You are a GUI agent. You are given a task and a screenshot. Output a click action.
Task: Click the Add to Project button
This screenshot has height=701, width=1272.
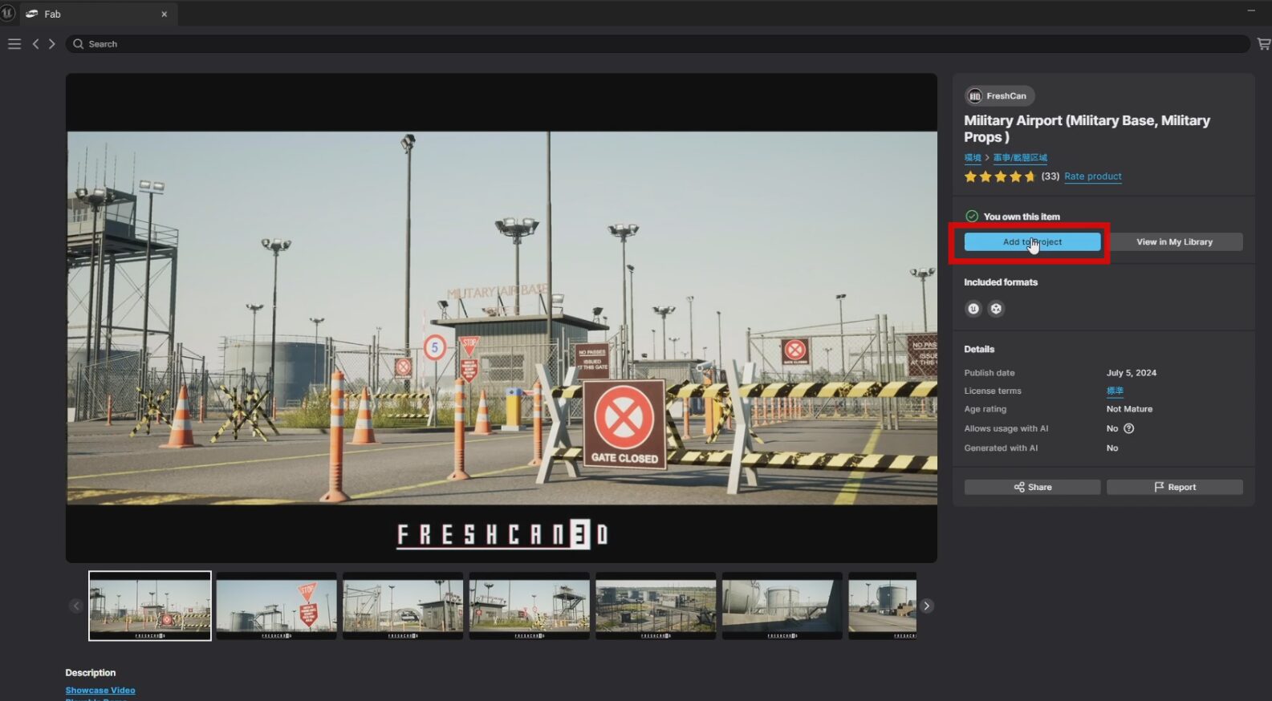pyautogui.click(x=1032, y=241)
